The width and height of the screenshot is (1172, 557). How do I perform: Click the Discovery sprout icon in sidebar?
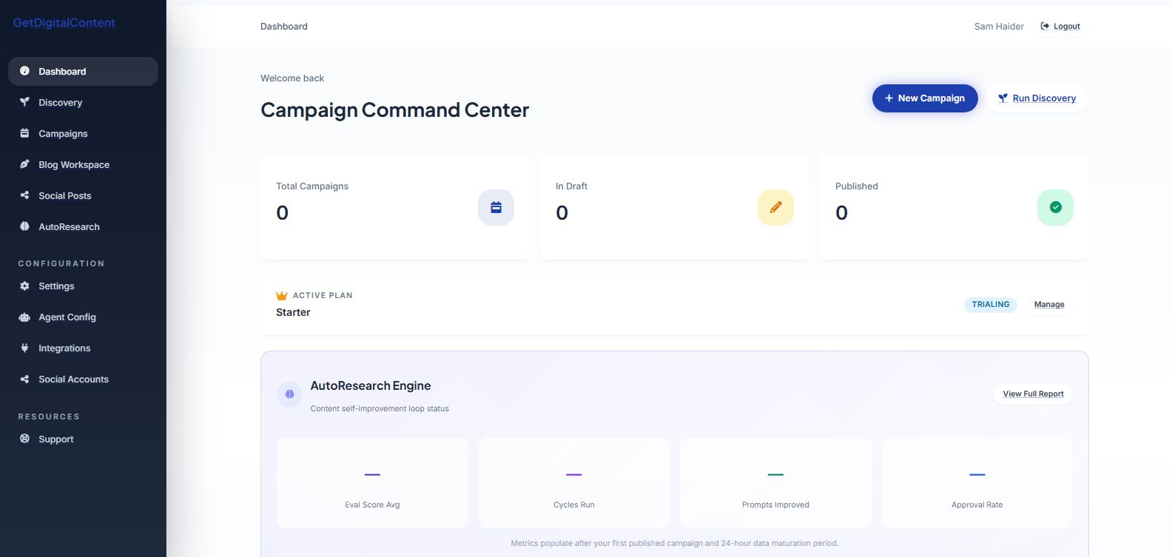(24, 102)
